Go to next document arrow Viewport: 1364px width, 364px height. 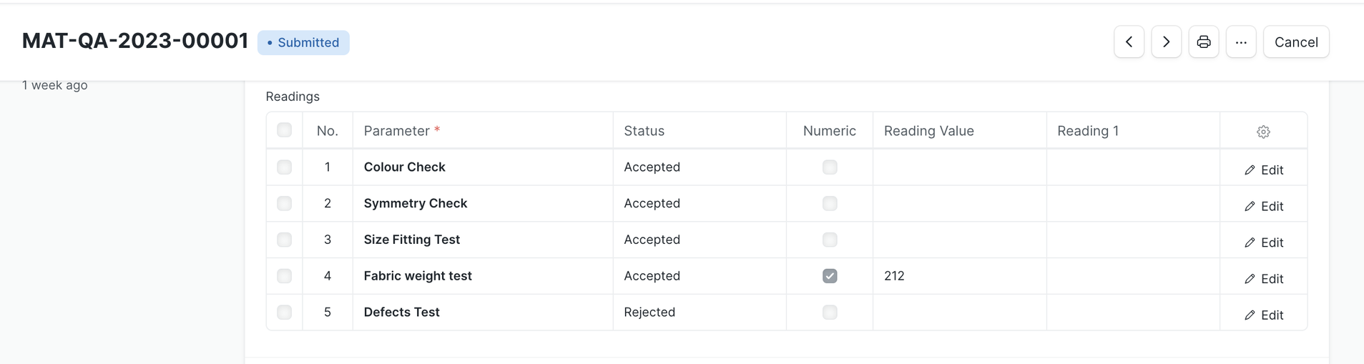tap(1166, 42)
